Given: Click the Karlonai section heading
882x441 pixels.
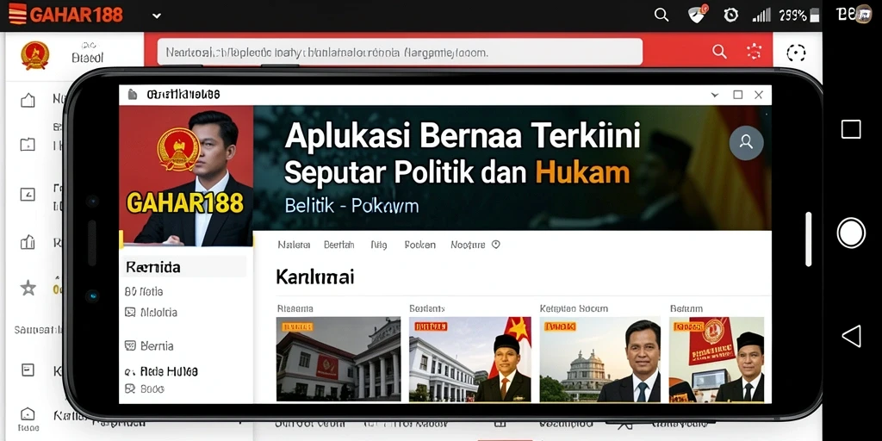Looking at the screenshot, I should (315, 276).
